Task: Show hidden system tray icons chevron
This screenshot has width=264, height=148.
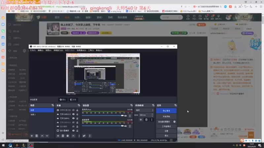Action: [234, 145]
